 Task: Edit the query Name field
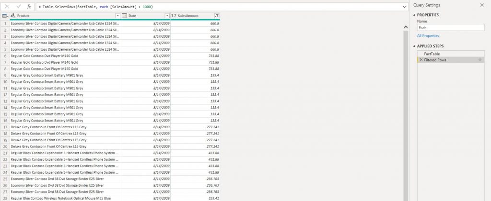[451, 27]
